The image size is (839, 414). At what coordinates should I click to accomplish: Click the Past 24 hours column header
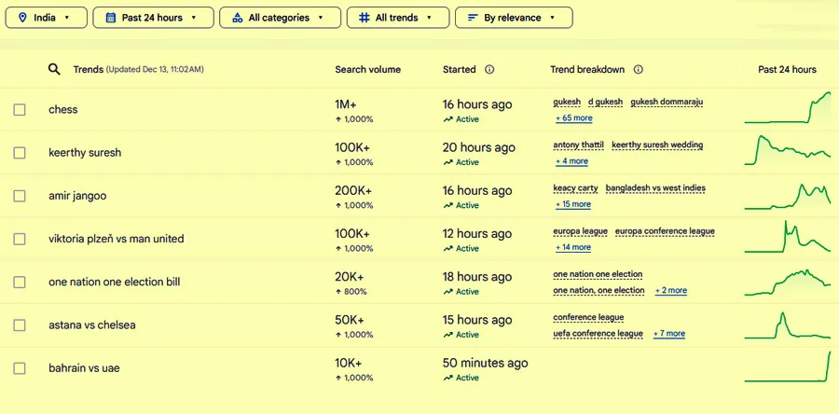click(x=787, y=69)
